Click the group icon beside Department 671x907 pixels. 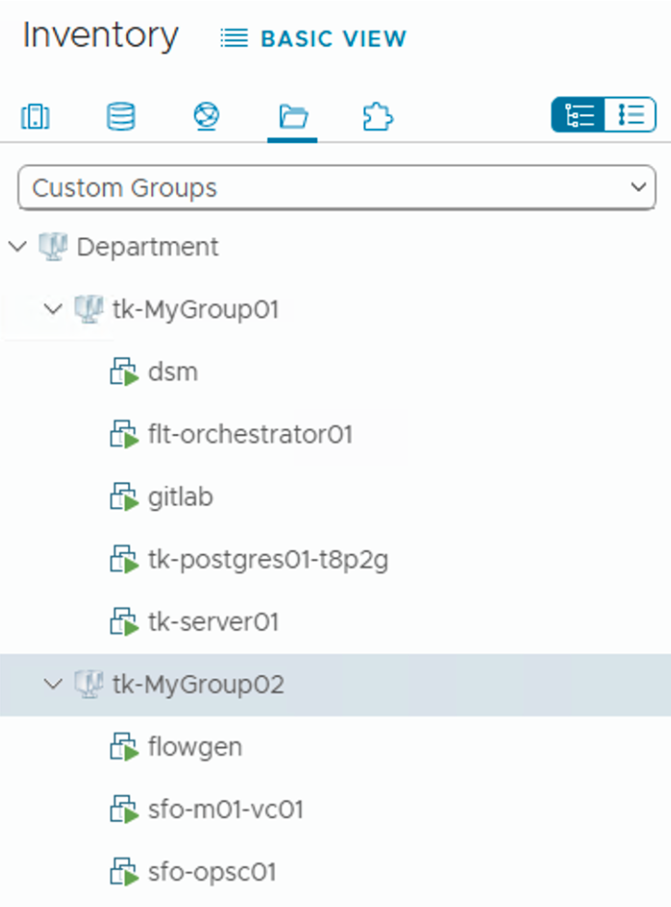point(54,248)
